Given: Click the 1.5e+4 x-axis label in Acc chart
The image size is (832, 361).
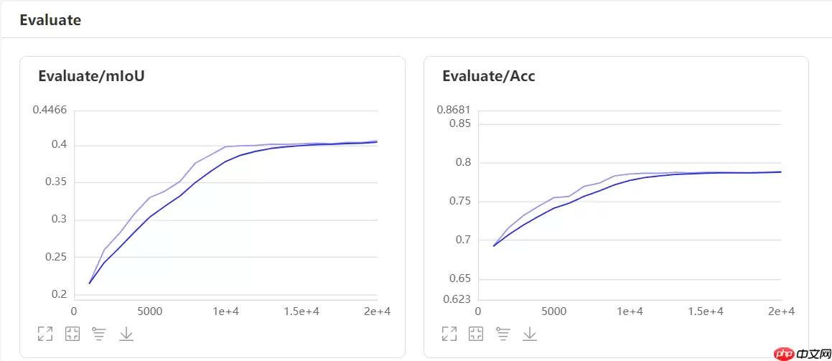Looking at the screenshot, I should coord(705,311).
